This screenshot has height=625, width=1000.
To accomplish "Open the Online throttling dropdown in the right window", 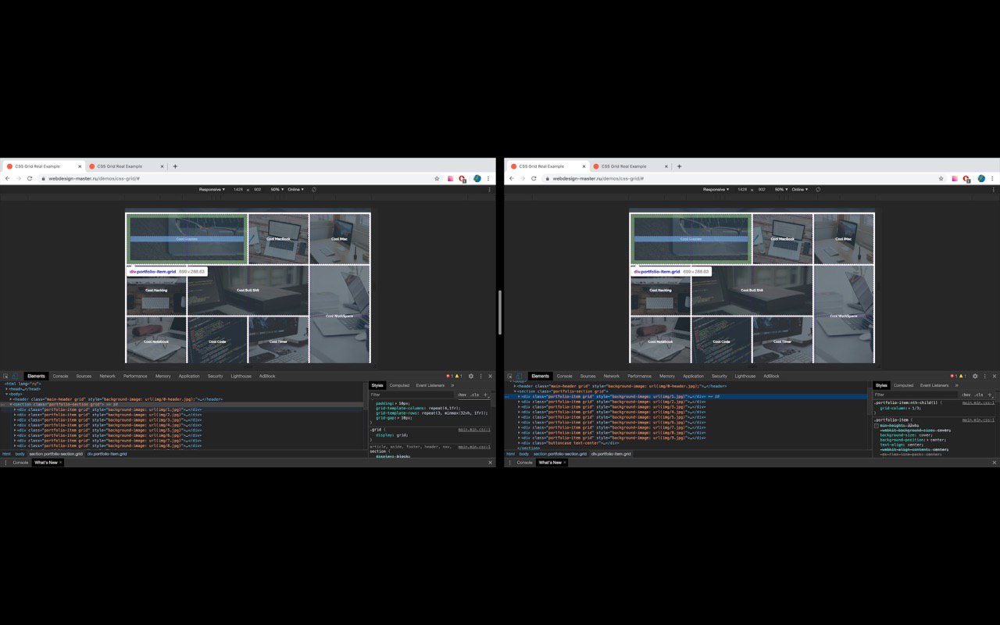I will click(800, 189).
